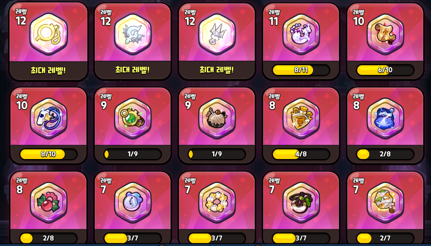
Task: Select the white horse skull with blue ribbon
Action: coord(49,118)
